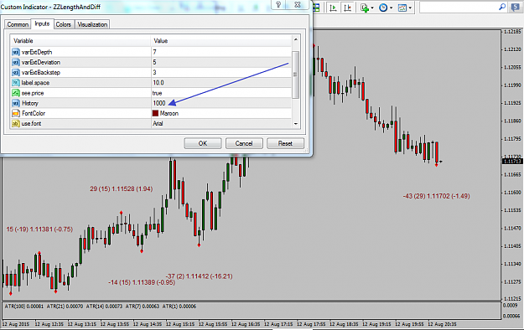Screen dimensions: 524x330
Task: Click the ATR(100) 0.00081 readout
Action: coord(24,307)
